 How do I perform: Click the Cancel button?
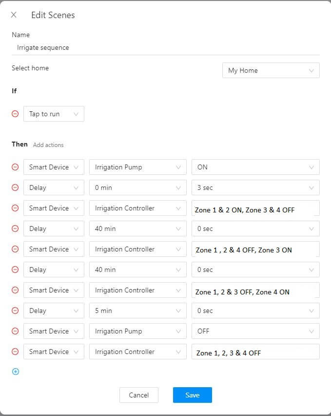tap(139, 395)
